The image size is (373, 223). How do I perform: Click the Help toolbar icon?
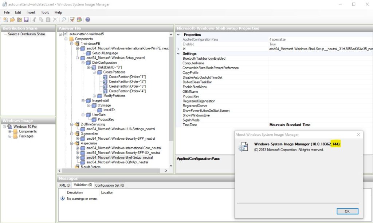pos(87,19)
